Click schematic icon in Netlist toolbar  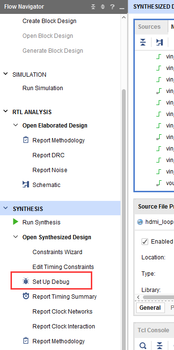point(160,42)
